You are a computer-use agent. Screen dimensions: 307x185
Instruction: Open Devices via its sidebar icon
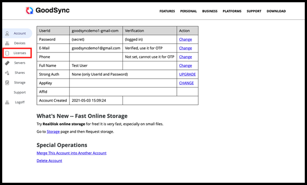coord(7,43)
